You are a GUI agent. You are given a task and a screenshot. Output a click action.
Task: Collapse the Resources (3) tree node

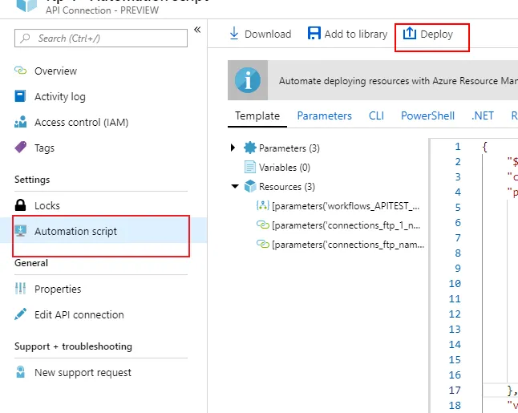[235, 186]
